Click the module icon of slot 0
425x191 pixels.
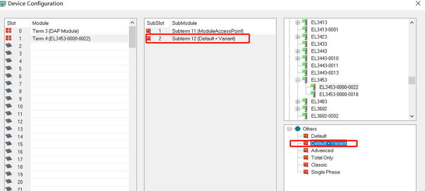8,30
